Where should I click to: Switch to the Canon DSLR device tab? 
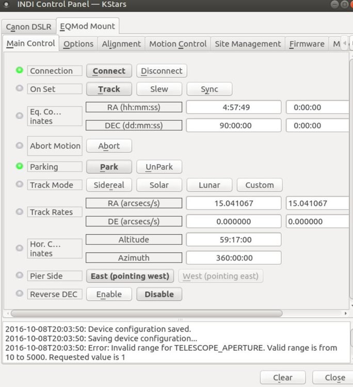[28, 27]
